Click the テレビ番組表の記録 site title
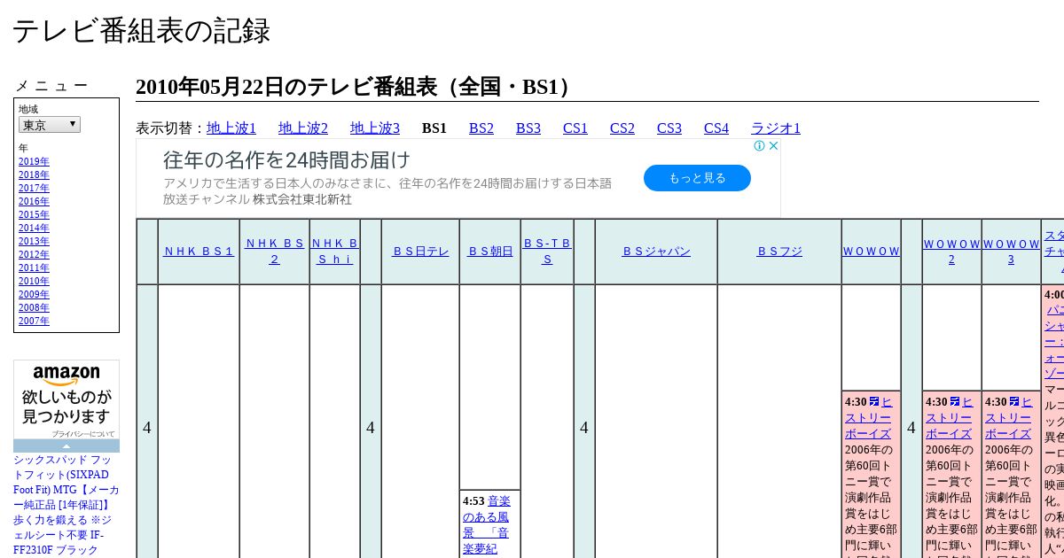Image resolution: width=1064 pixels, height=558 pixels. 141,30
